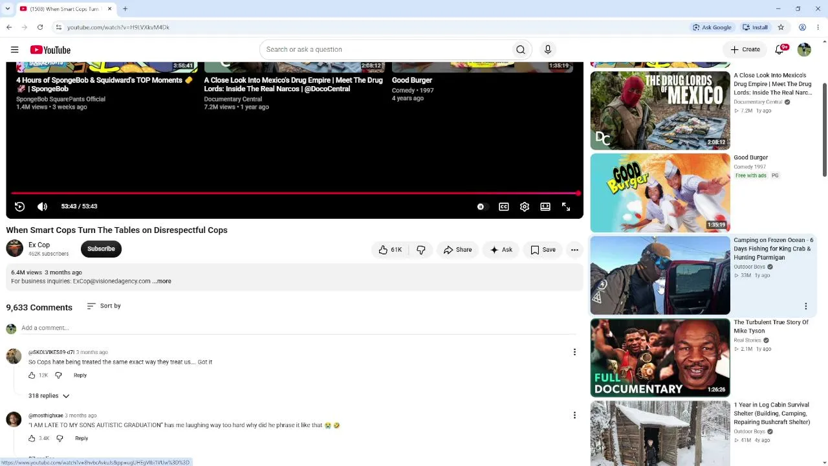
Task: Like the video with 61K likes
Action: point(390,250)
